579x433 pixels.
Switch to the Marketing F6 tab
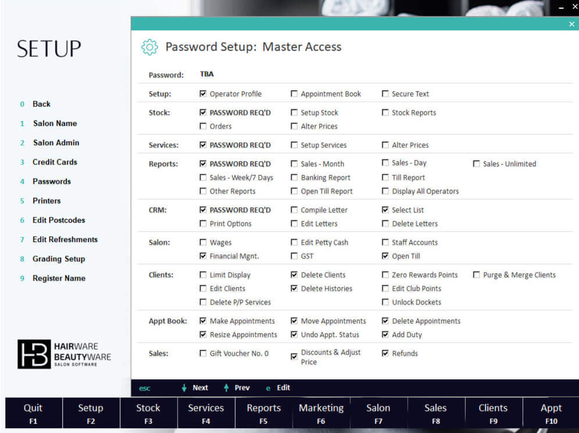coord(321,413)
